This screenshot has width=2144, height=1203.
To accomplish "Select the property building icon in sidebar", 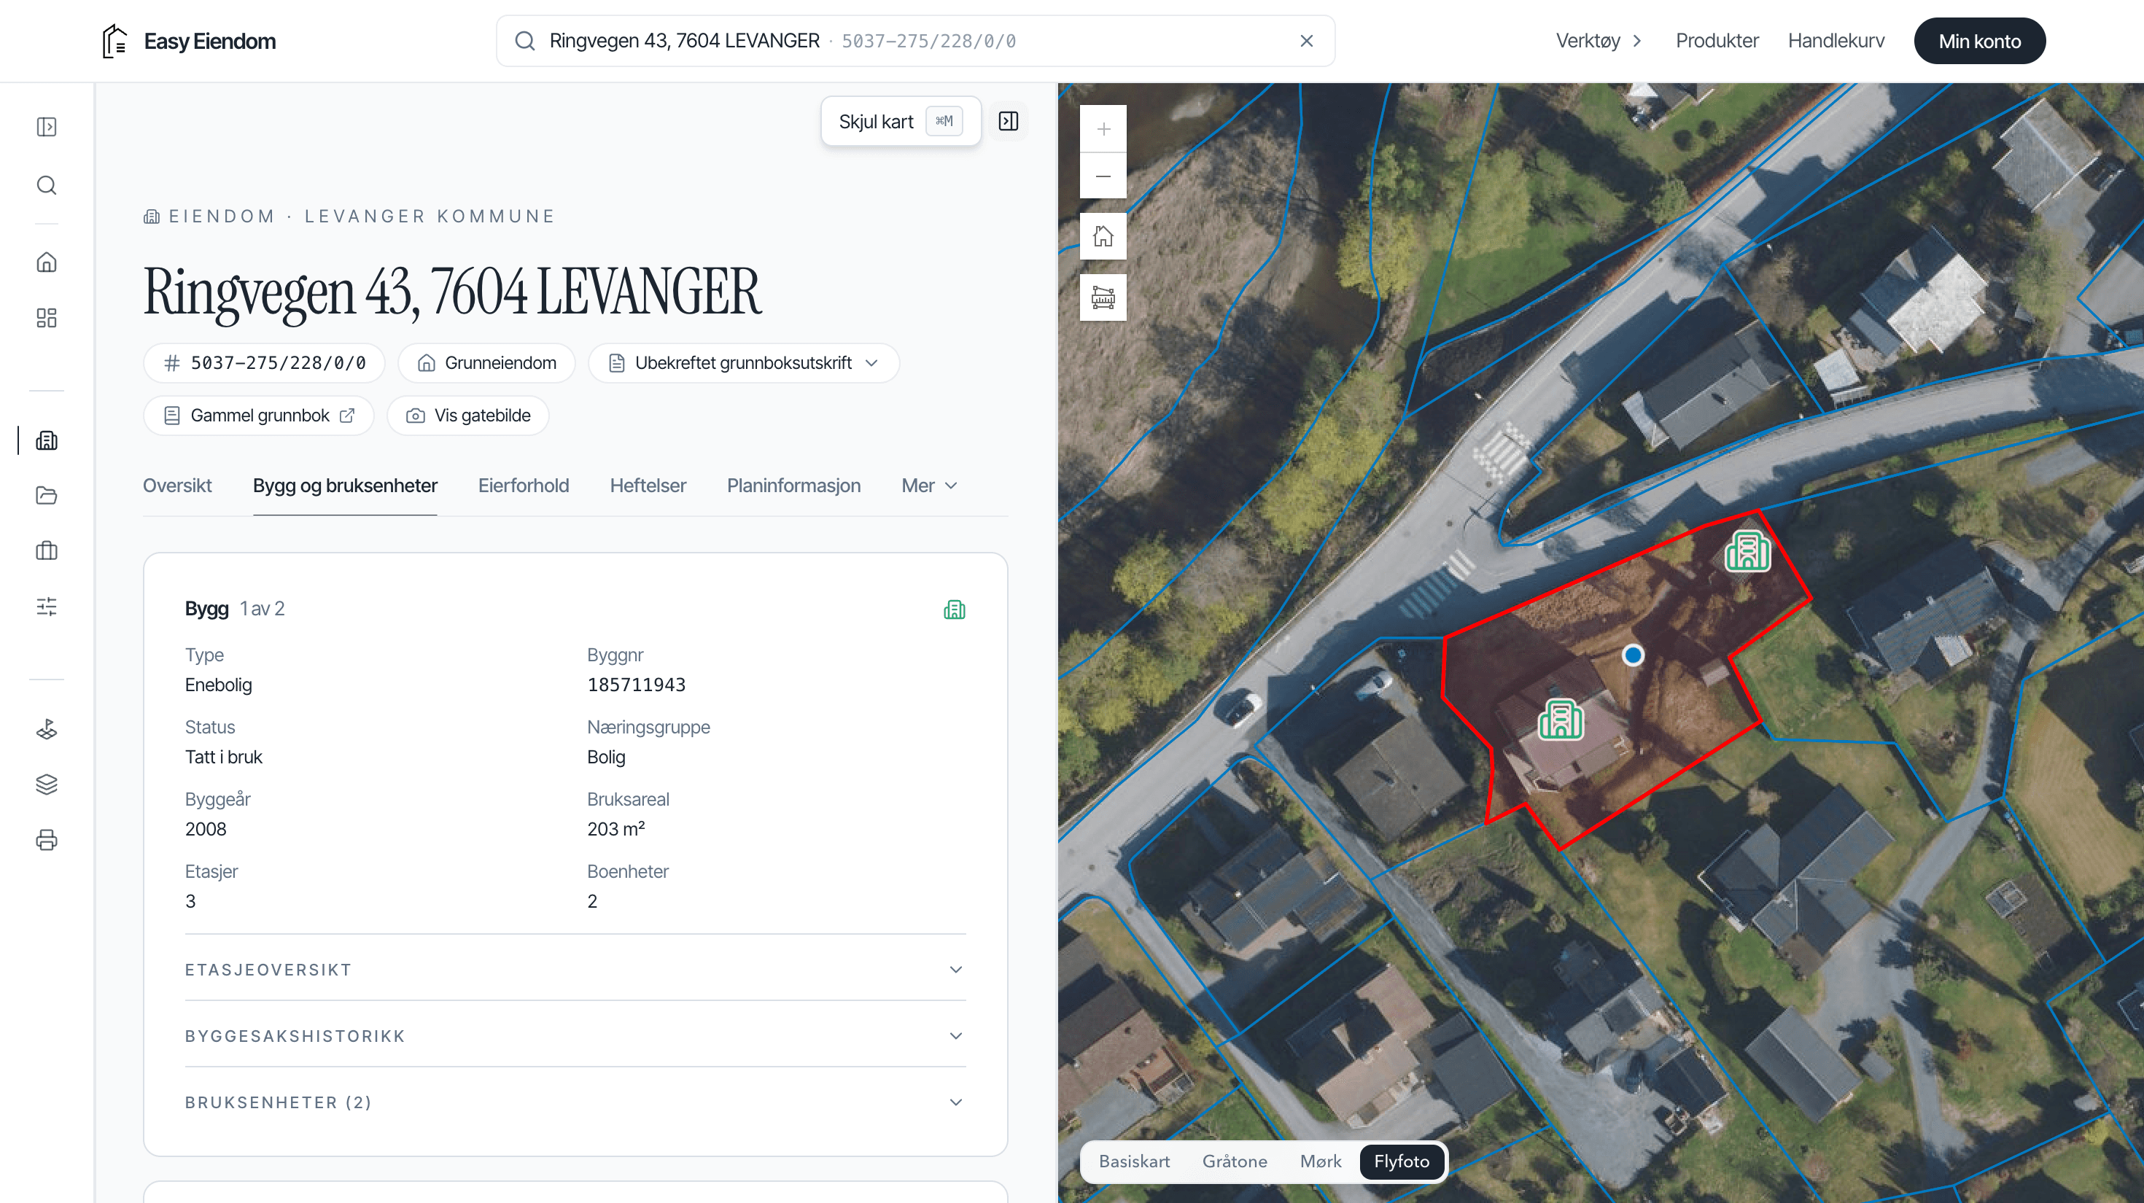I will pyautogui.click(x=47, y=440).
